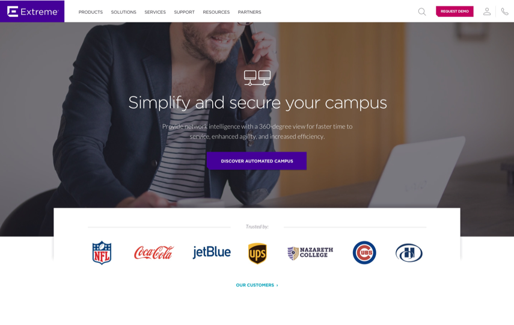The image size is (514, 325).
Task: Expand the Services menu
Action: [x=155, y=12]
